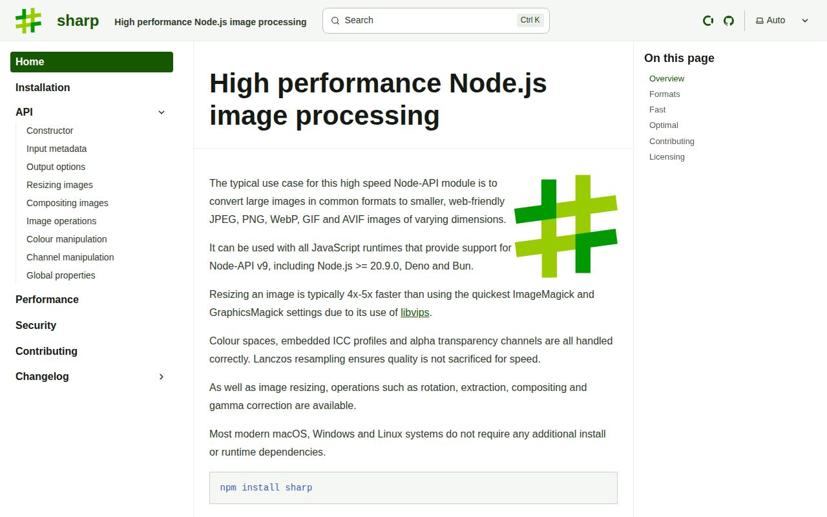This screenshot has height=517, width=827.
Task: Click the paragraph about JPEG, PNG, WebP formats
Action: point(358,202)
